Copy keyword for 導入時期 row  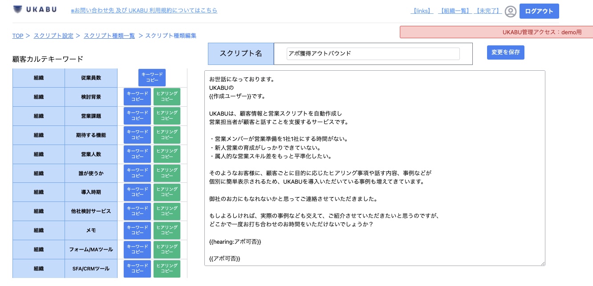(137, 193)
